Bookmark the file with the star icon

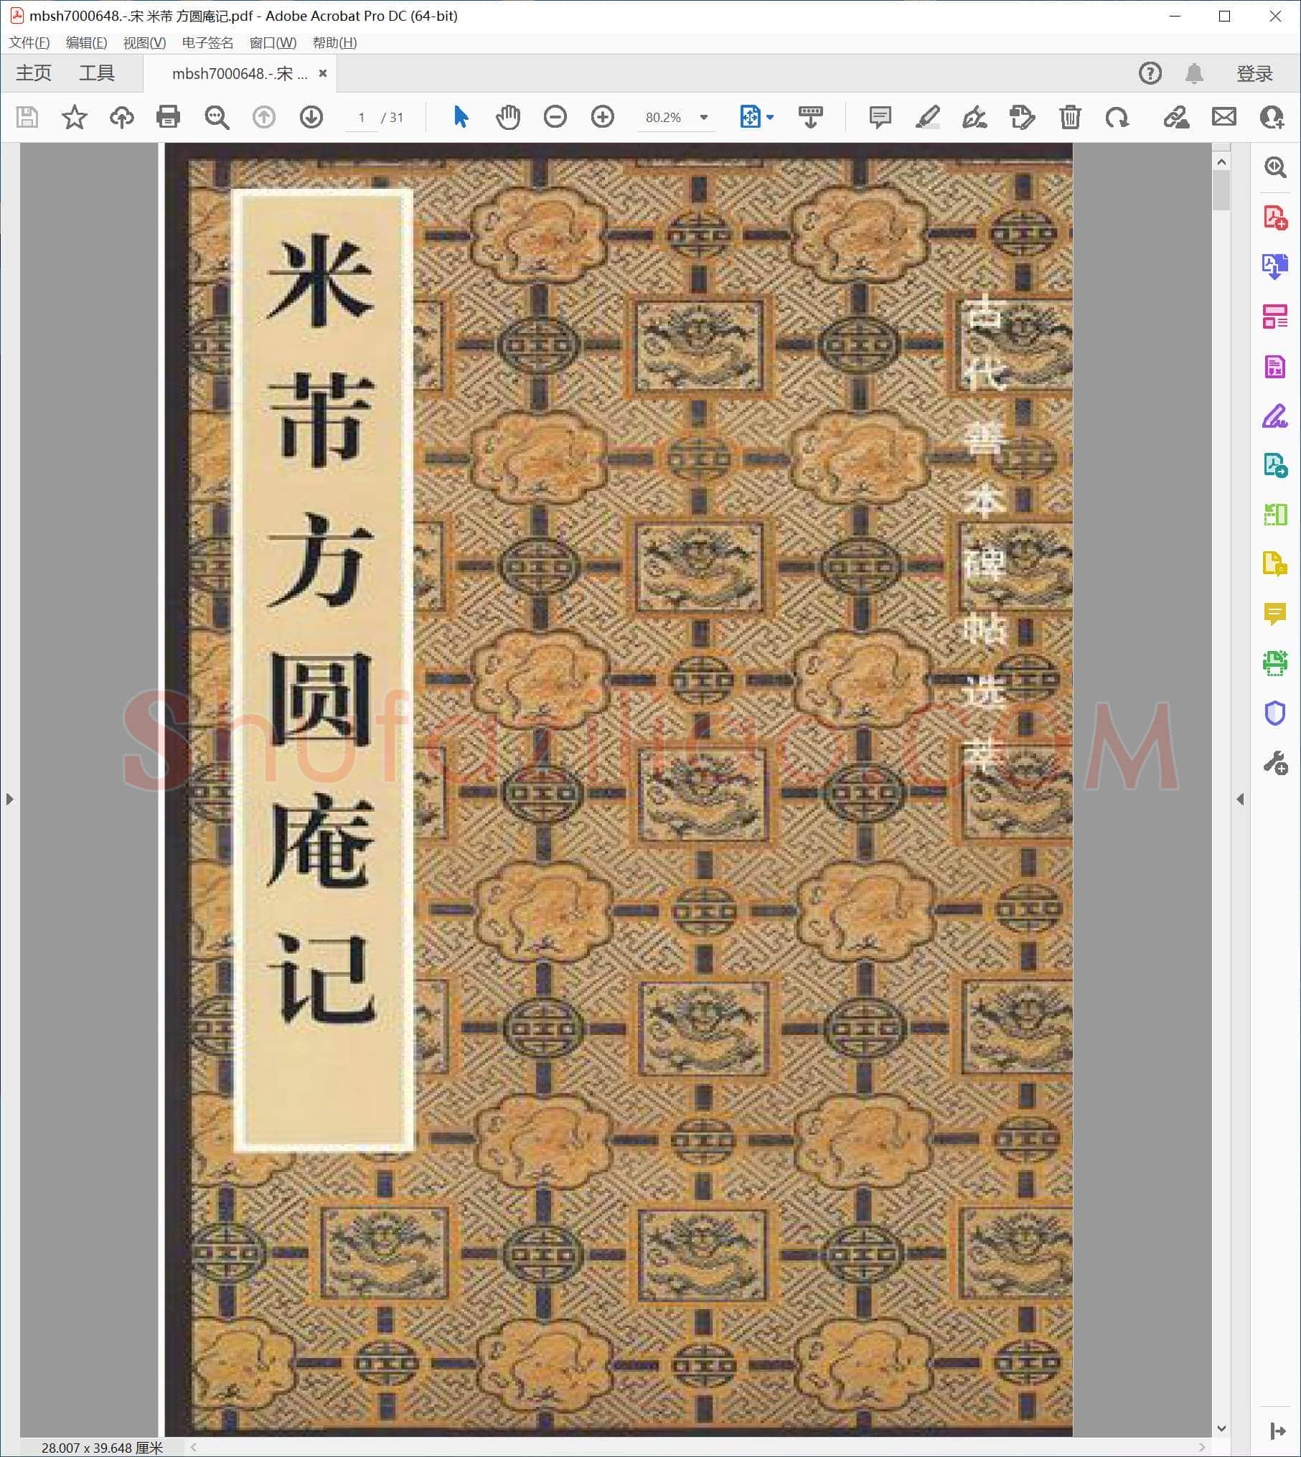[x=75, y=117]
